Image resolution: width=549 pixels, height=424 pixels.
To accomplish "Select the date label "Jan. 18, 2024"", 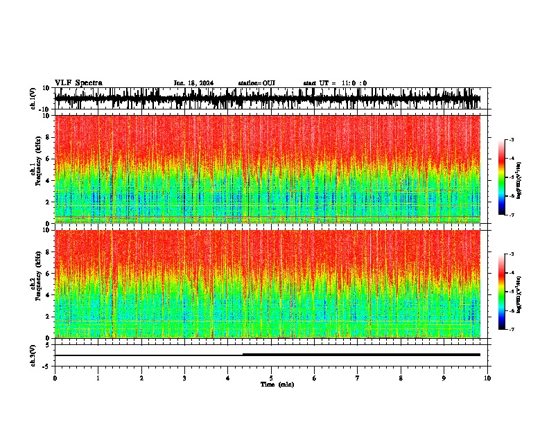I will 193,83.
